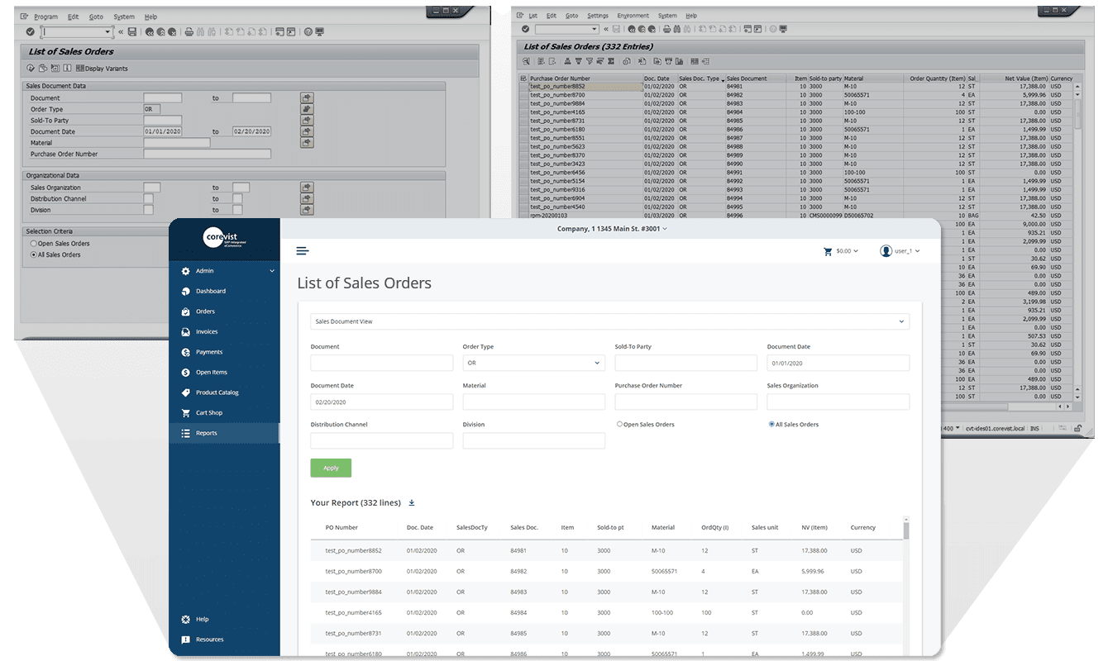Click the Details magnifier icon in the SAP results toolbar
This screenshot has width=1108, height=661.
pyautogui.click(x=527, y=61)
